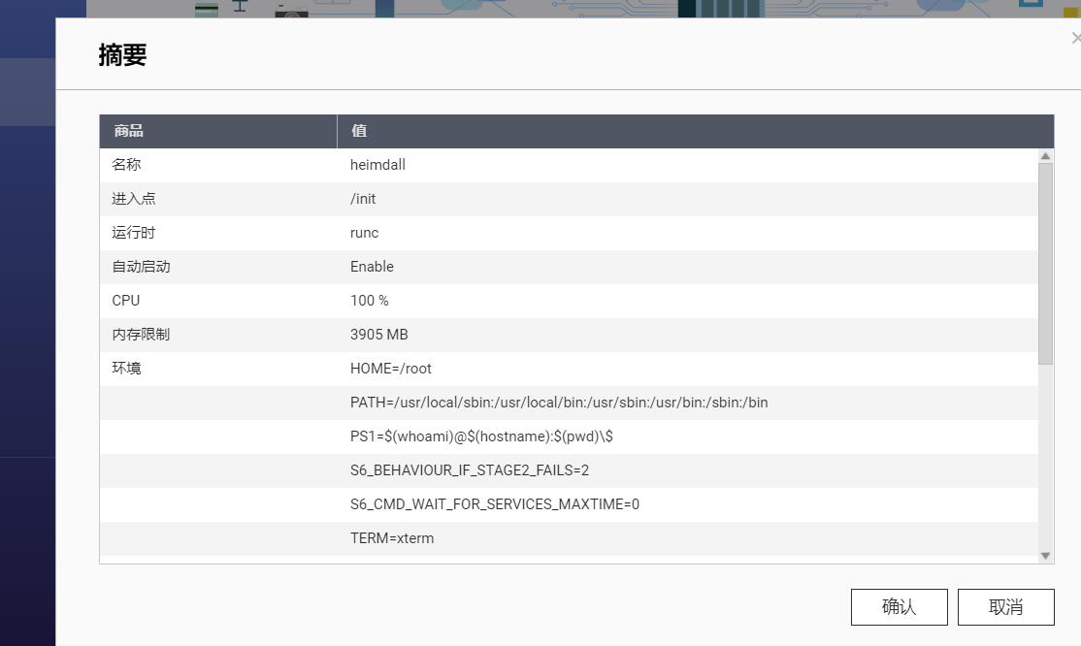Select the S6_BEHAVIOUR_IF_STAGE2_FAILS row

tap(485, 469)
